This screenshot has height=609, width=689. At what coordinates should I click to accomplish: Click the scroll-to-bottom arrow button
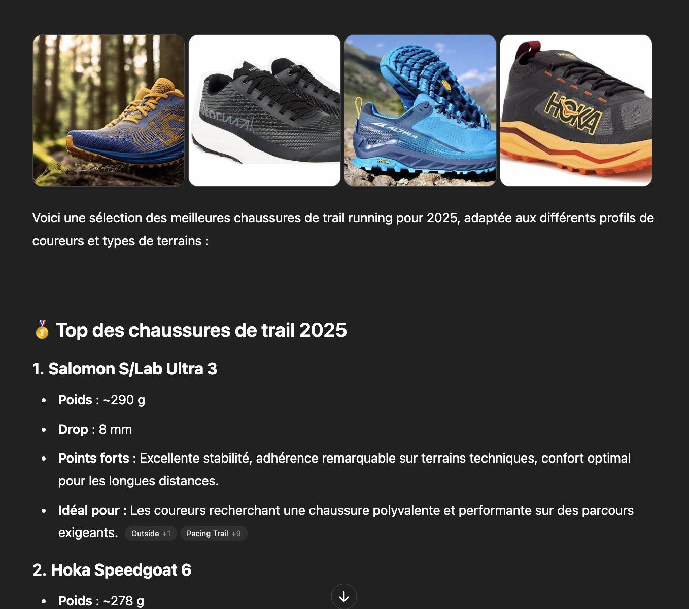[344, 596]
